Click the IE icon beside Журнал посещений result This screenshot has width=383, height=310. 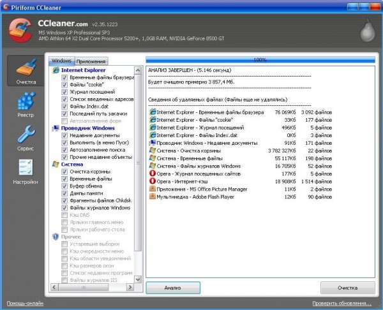click(153, 128)
